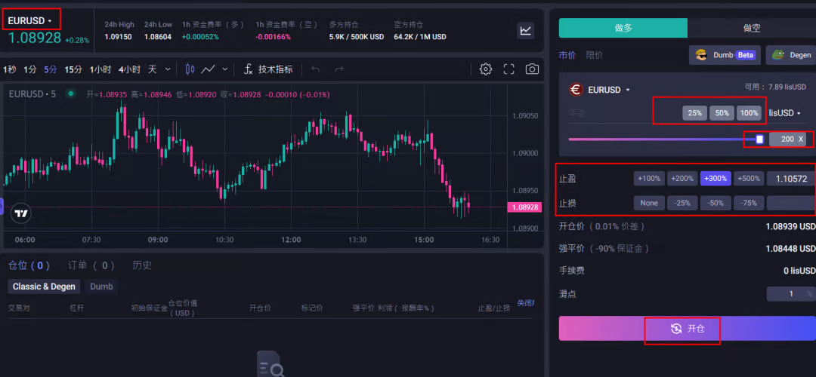
Task: Open the chart view icon in header
Action: pos(525,31)
